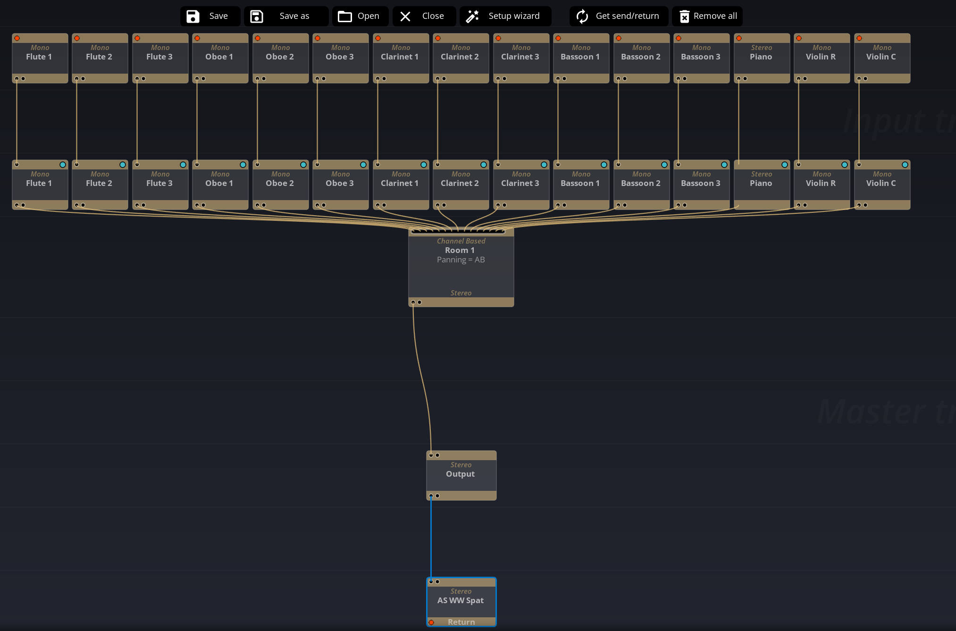This screenshot has width=956, height=631.
Task: Toggle cyan circle on lower Violin C node
Action: pos(905,165)
